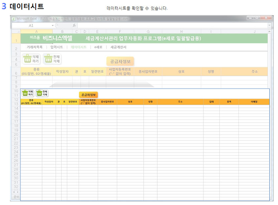Close the Excel window
The image size is (278, 205).
pos(266,18)
